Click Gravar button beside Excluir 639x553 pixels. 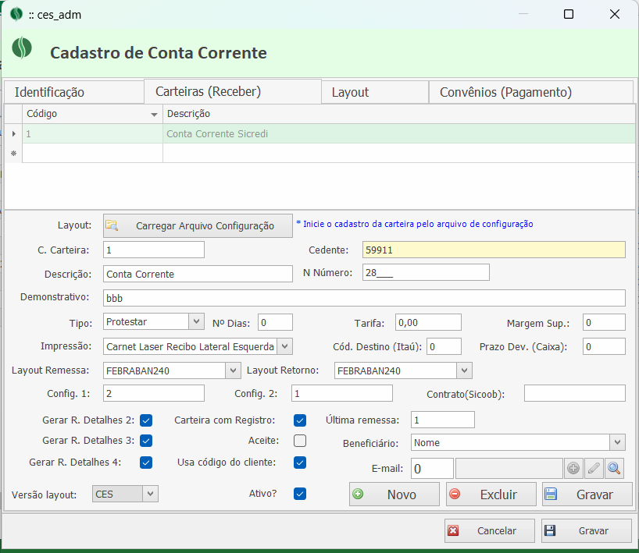tap(587, 495)
